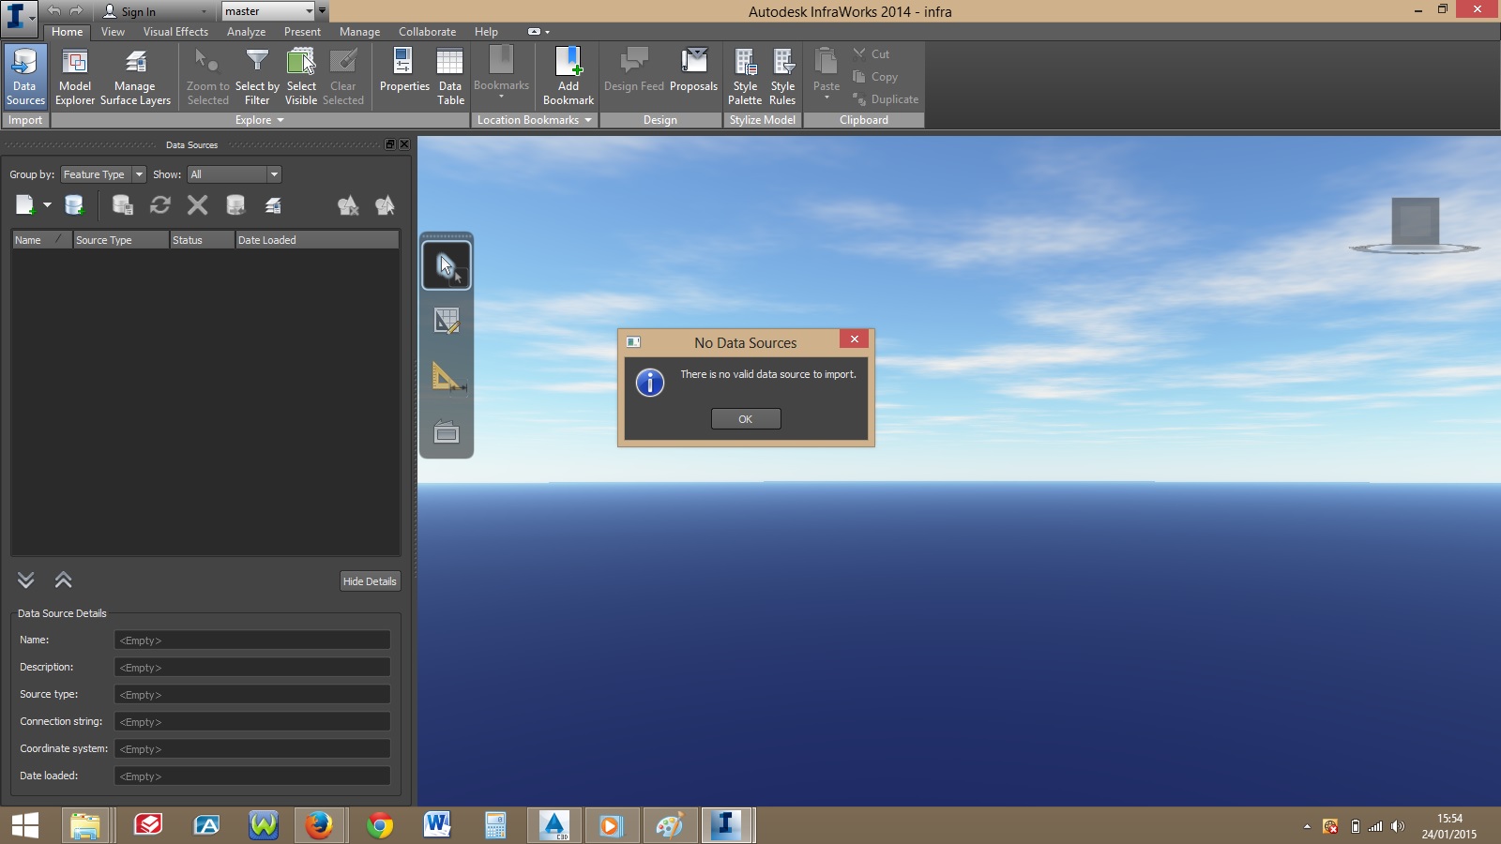This screenshot has height=844, width=1501.
Task: Open Firefox from taskbar
Action: tap(319, 825)
